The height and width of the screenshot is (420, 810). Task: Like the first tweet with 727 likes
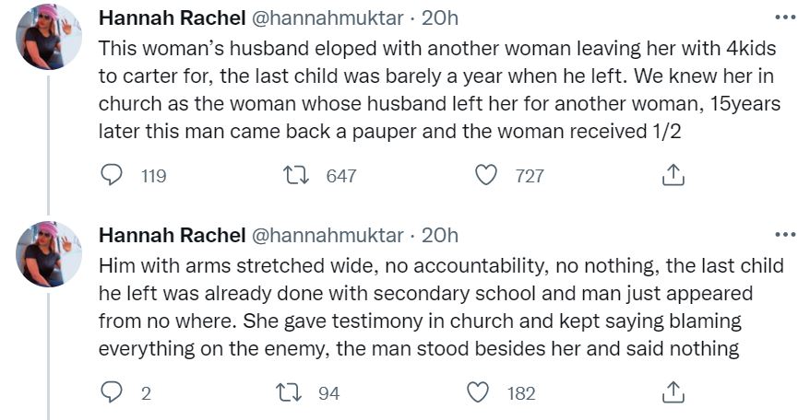point(486,175)
